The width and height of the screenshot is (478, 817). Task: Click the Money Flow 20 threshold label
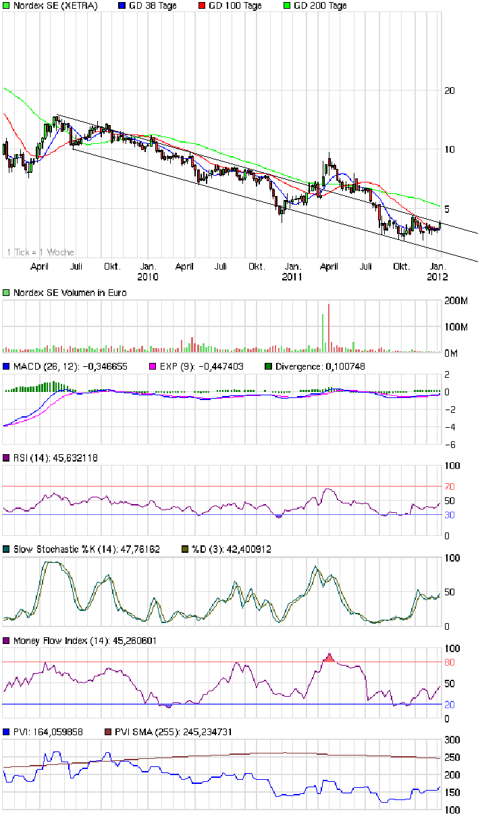click(450, 704)
